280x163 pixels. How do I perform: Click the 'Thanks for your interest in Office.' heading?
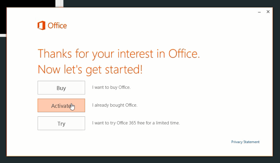click(x=119, y=54)
